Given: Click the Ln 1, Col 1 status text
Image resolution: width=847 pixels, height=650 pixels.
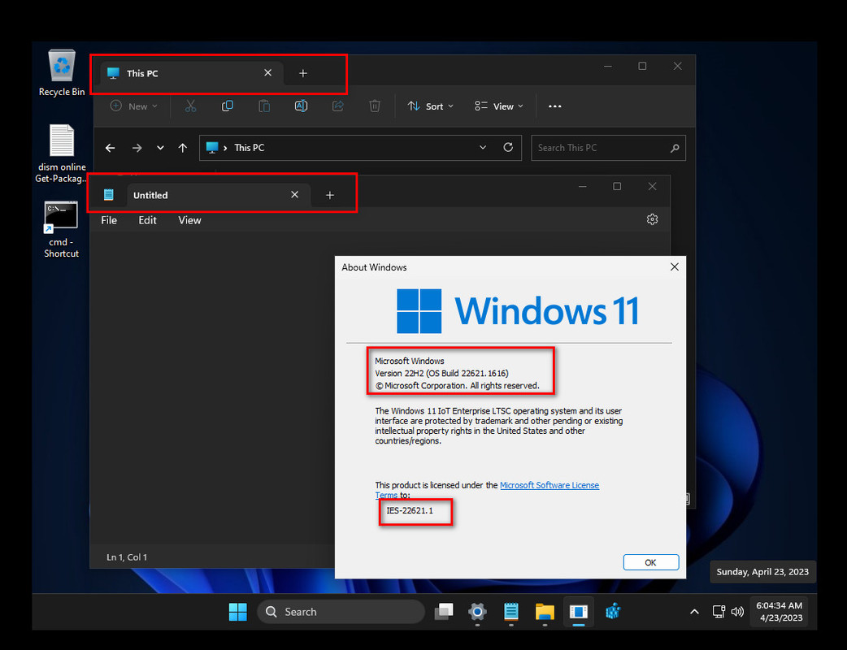Looking at the screenshot, I should 127,557.
